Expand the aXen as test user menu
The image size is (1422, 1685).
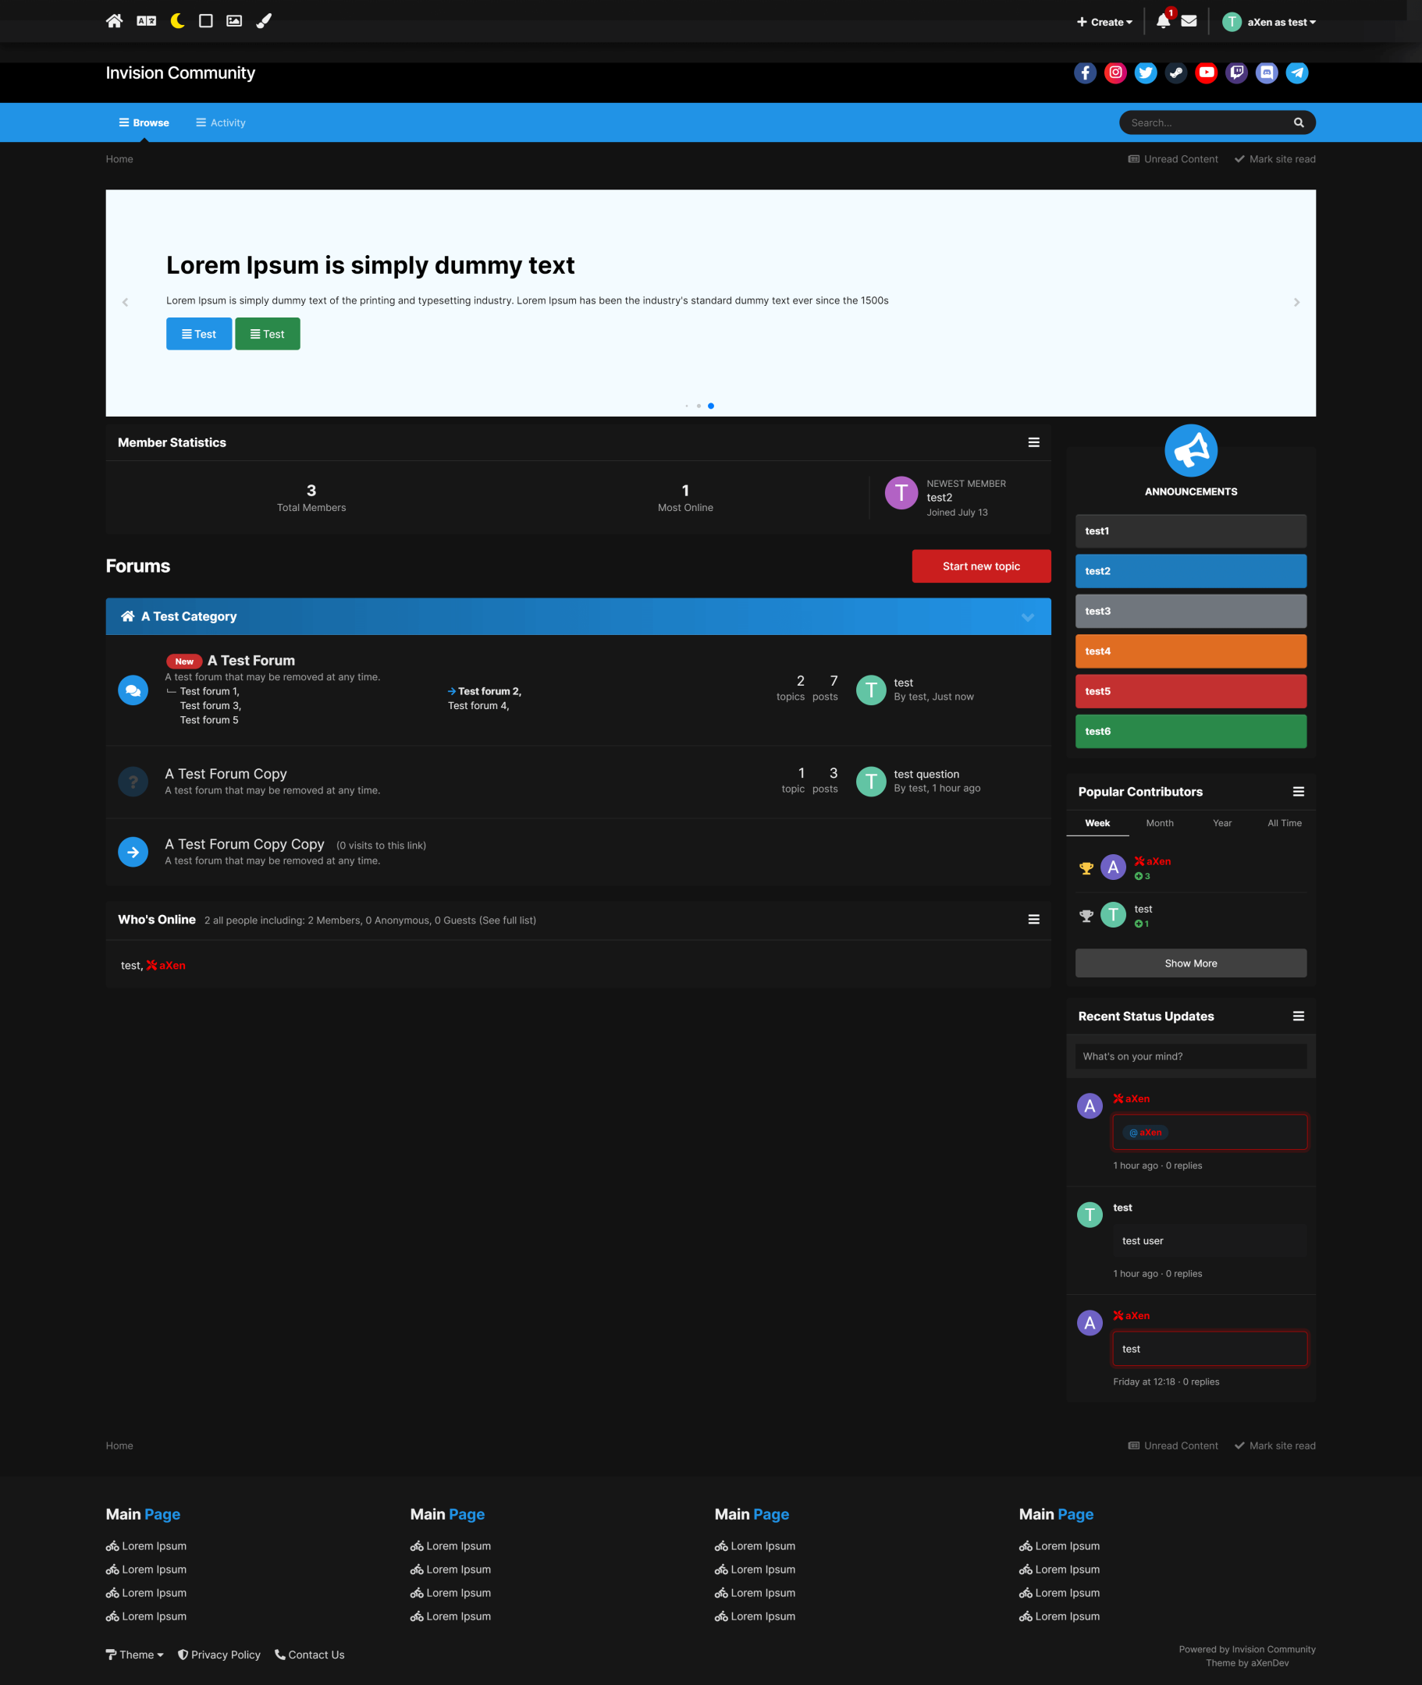pyautogui.click(x=1269, y=22)
